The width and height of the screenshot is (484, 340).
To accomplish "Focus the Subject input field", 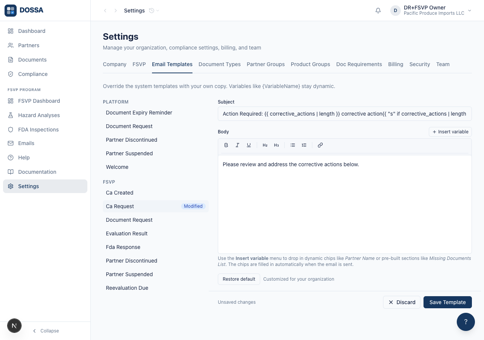I will pos(345,114).
